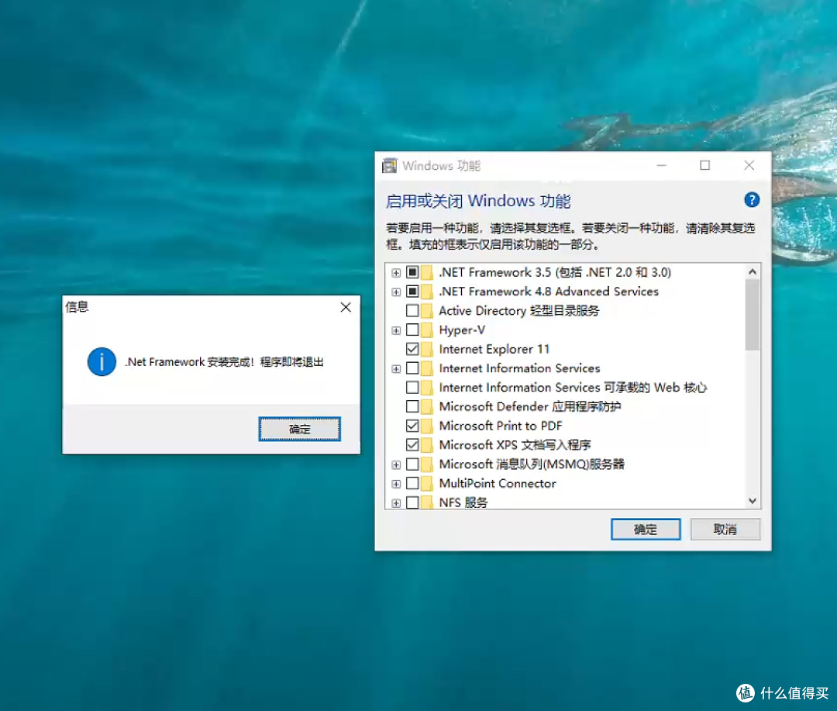Close the Windows 功能 window
The height and width of the screenshot is (711, 837).
point(749,166)
